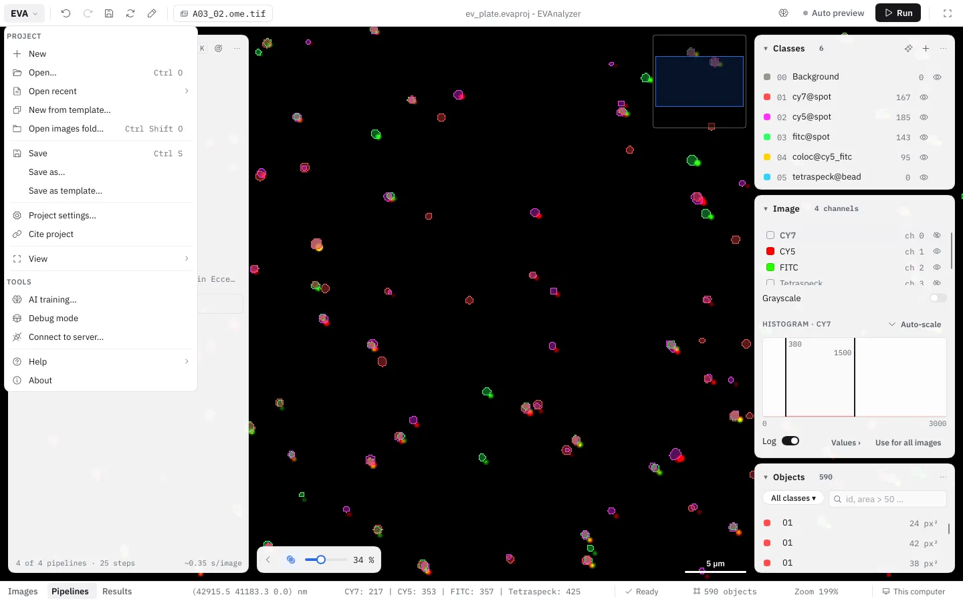Choose Project settings... from the menu
The height and width of the screenshot is (601, 963).
(x=100, y=216)
